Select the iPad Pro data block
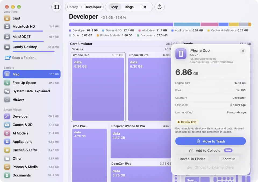Screen dimensions: 258x182 tap(89, 155)
